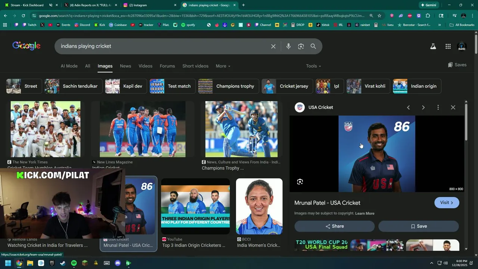Open the Google apps grid icon

point(448,46)
